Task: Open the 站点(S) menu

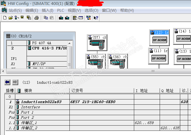Action: click(15, 10)
